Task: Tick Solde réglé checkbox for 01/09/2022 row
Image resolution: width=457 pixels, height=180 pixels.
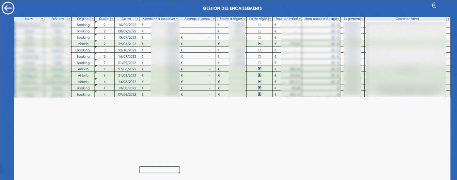Action: [x=260, y=63]
